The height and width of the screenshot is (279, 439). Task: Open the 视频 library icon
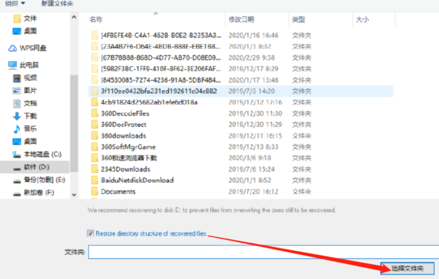[x=17, y=78]
